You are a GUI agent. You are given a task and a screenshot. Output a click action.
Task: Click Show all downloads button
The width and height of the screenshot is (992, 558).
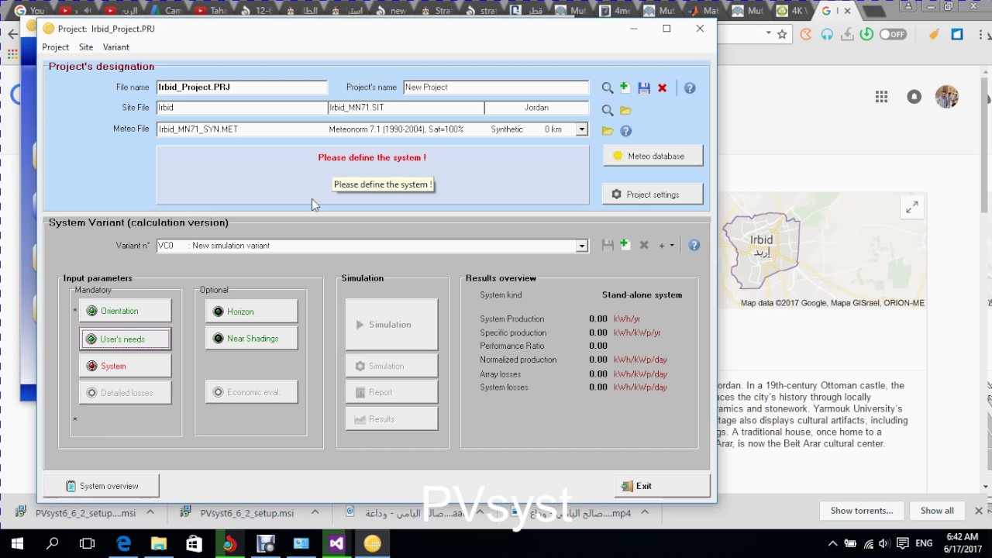coord(937,511)
